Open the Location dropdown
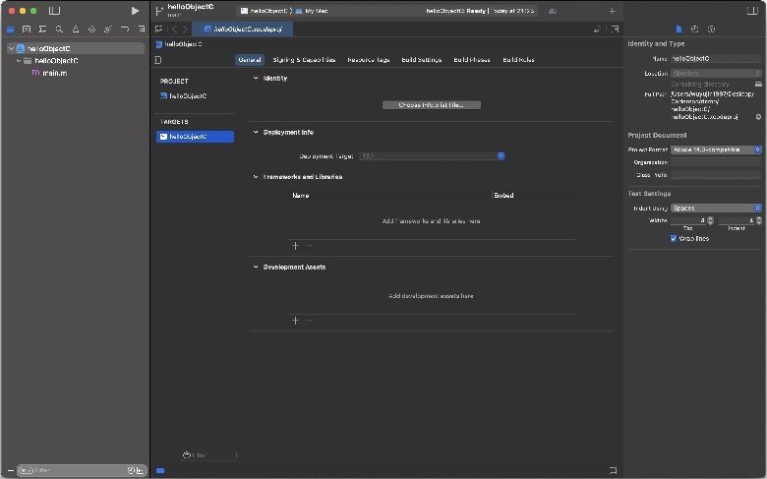The image size is (767, 479). tap(716, 74)
